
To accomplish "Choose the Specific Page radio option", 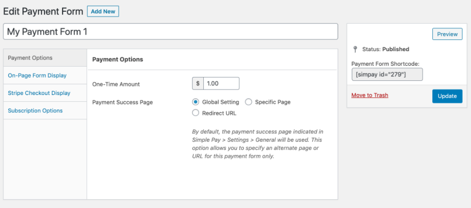I will click(x=248, y=102).
